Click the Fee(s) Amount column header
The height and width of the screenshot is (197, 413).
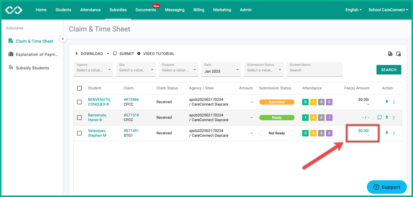(x=357, y=88)
